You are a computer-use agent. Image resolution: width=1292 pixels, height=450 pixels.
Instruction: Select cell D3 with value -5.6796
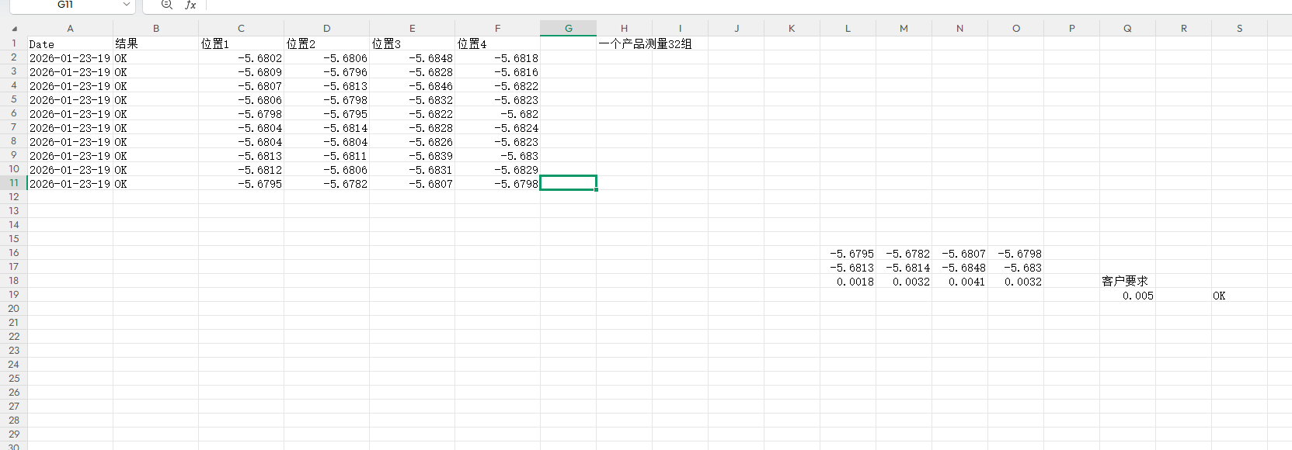326,72
